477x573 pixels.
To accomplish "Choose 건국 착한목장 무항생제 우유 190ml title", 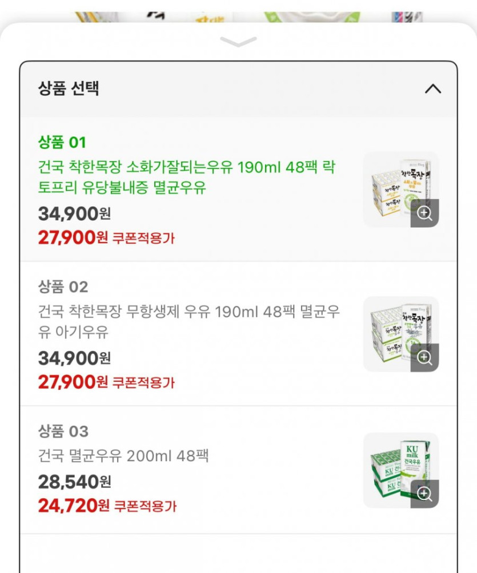I will tap(189, 322).
